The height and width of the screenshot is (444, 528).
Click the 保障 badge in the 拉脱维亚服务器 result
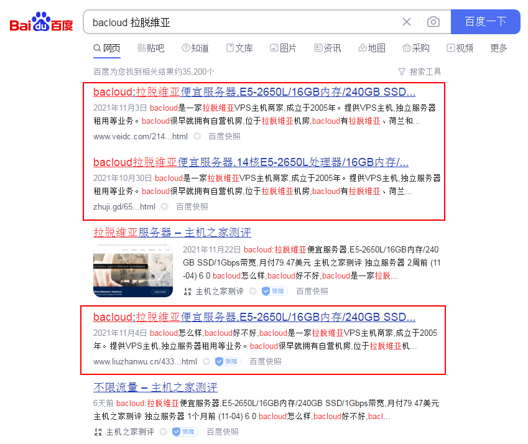[x=275, y=291]
